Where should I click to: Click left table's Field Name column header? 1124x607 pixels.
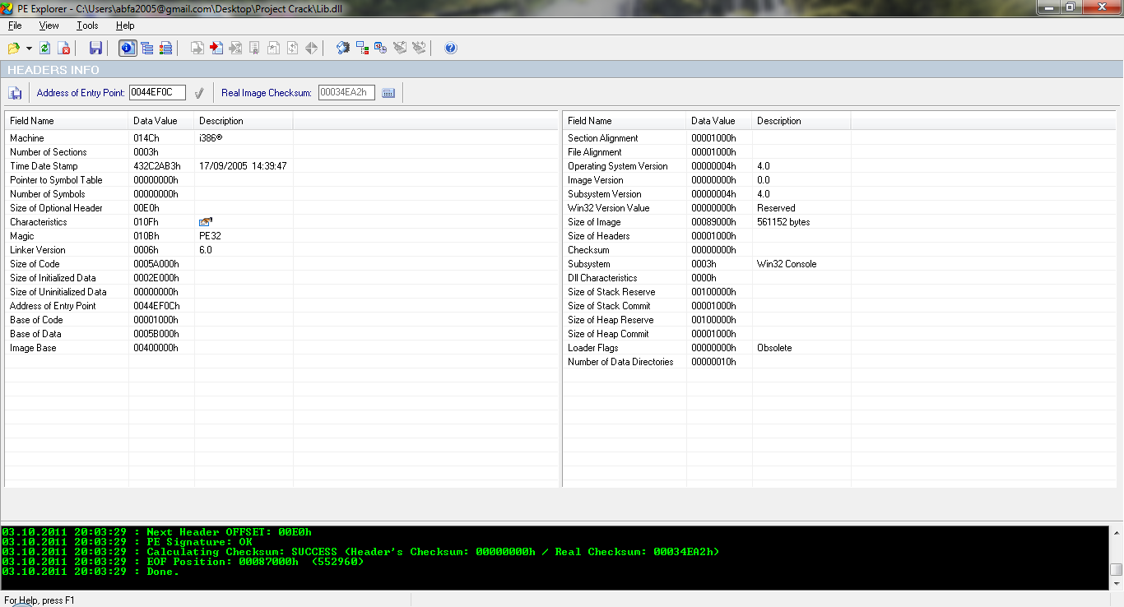[x=67, y=121]
